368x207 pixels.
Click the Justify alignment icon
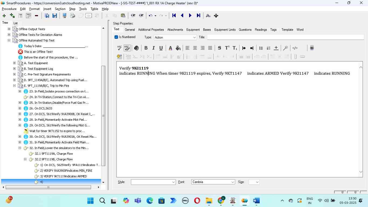tap(210, 48)
